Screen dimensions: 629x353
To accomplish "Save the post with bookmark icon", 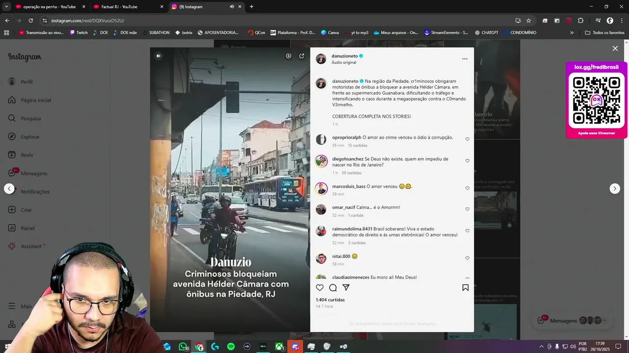I will pyautogui.click(x=465, y=288).
